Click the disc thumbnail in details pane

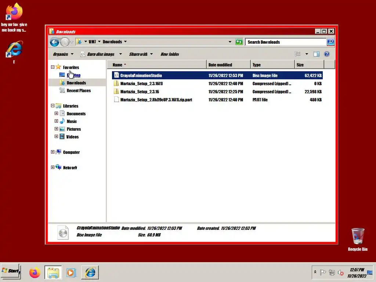[x=63, y=232]
